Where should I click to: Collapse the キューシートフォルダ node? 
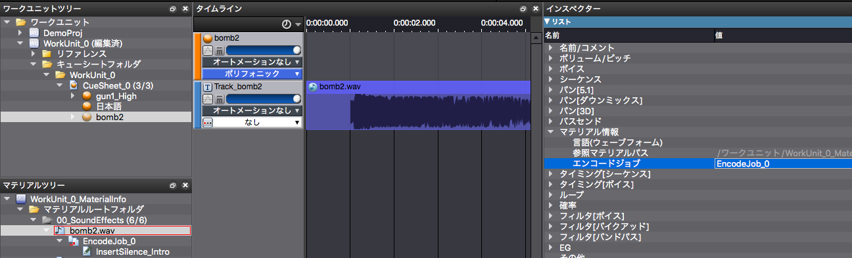(34, 64)
